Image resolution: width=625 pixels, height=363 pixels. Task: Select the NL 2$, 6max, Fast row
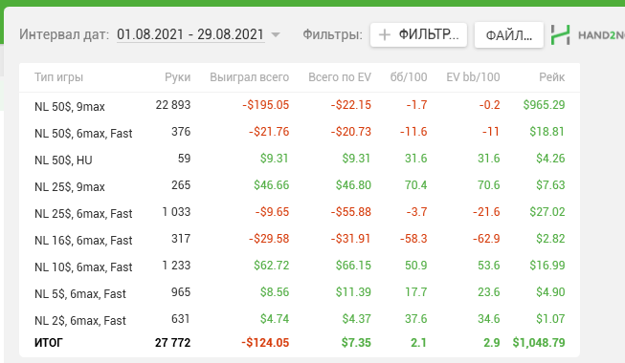click(x=300, y=319)
